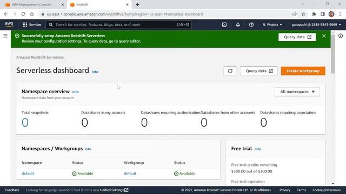
Task: Open a new browser tab
Action: coord(137,5)
